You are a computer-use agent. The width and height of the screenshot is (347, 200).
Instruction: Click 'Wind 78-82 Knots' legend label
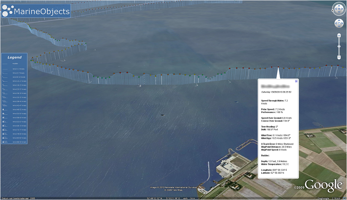point(19,134)
